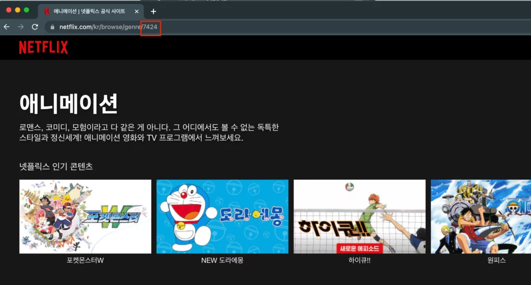Click the genre description starting 로맨스, 코미디
This screenshot has width=531, height=285.
coord(149,132)
